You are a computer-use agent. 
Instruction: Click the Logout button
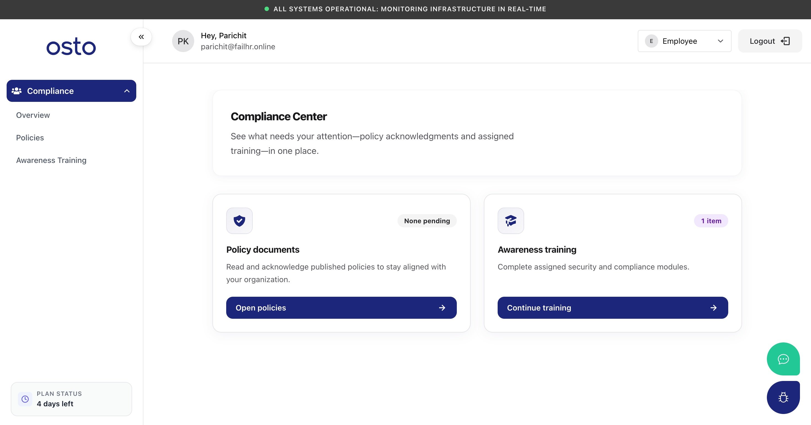click(x=770, y=41)
